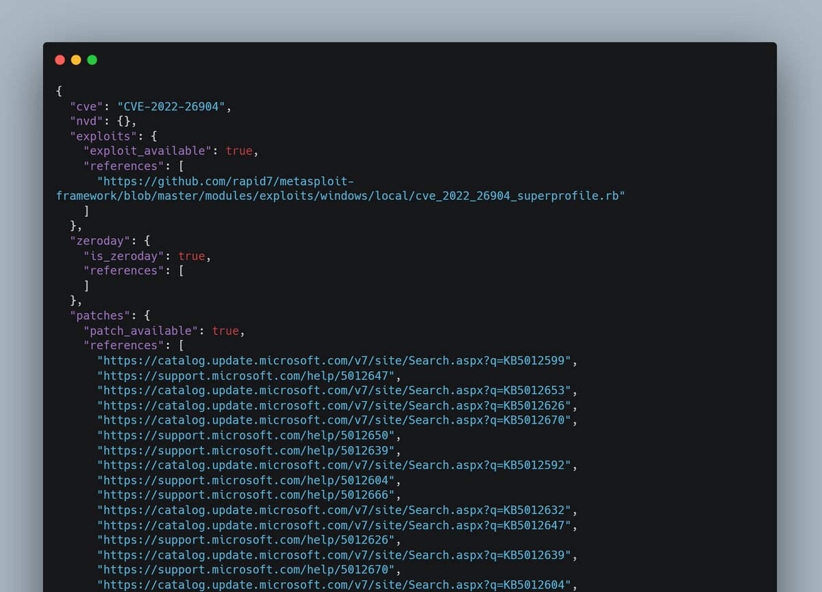Click true value after exploit_available
The image size is (822, 592).
(239, 151)
